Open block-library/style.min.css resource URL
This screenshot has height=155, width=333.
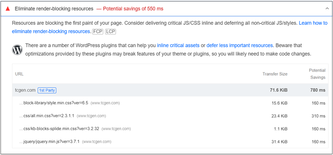point(54,103)
